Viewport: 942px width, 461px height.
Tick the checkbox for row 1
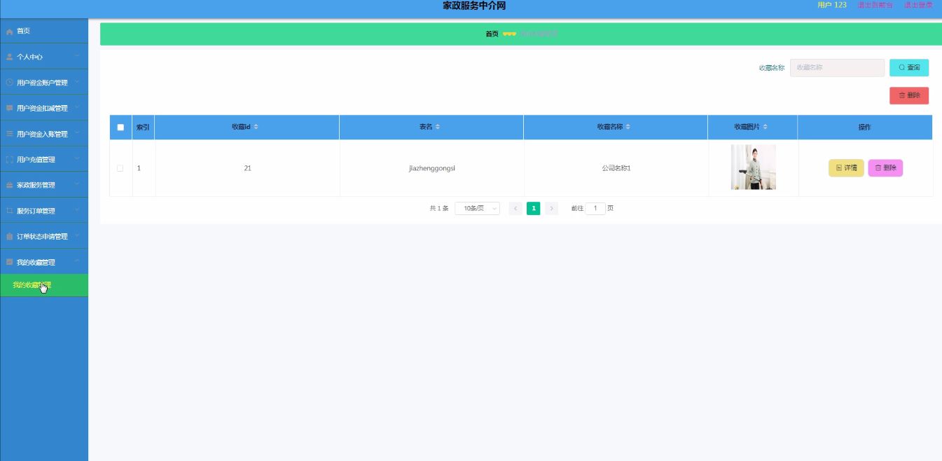pyautogui.click(x=120, y=168)
